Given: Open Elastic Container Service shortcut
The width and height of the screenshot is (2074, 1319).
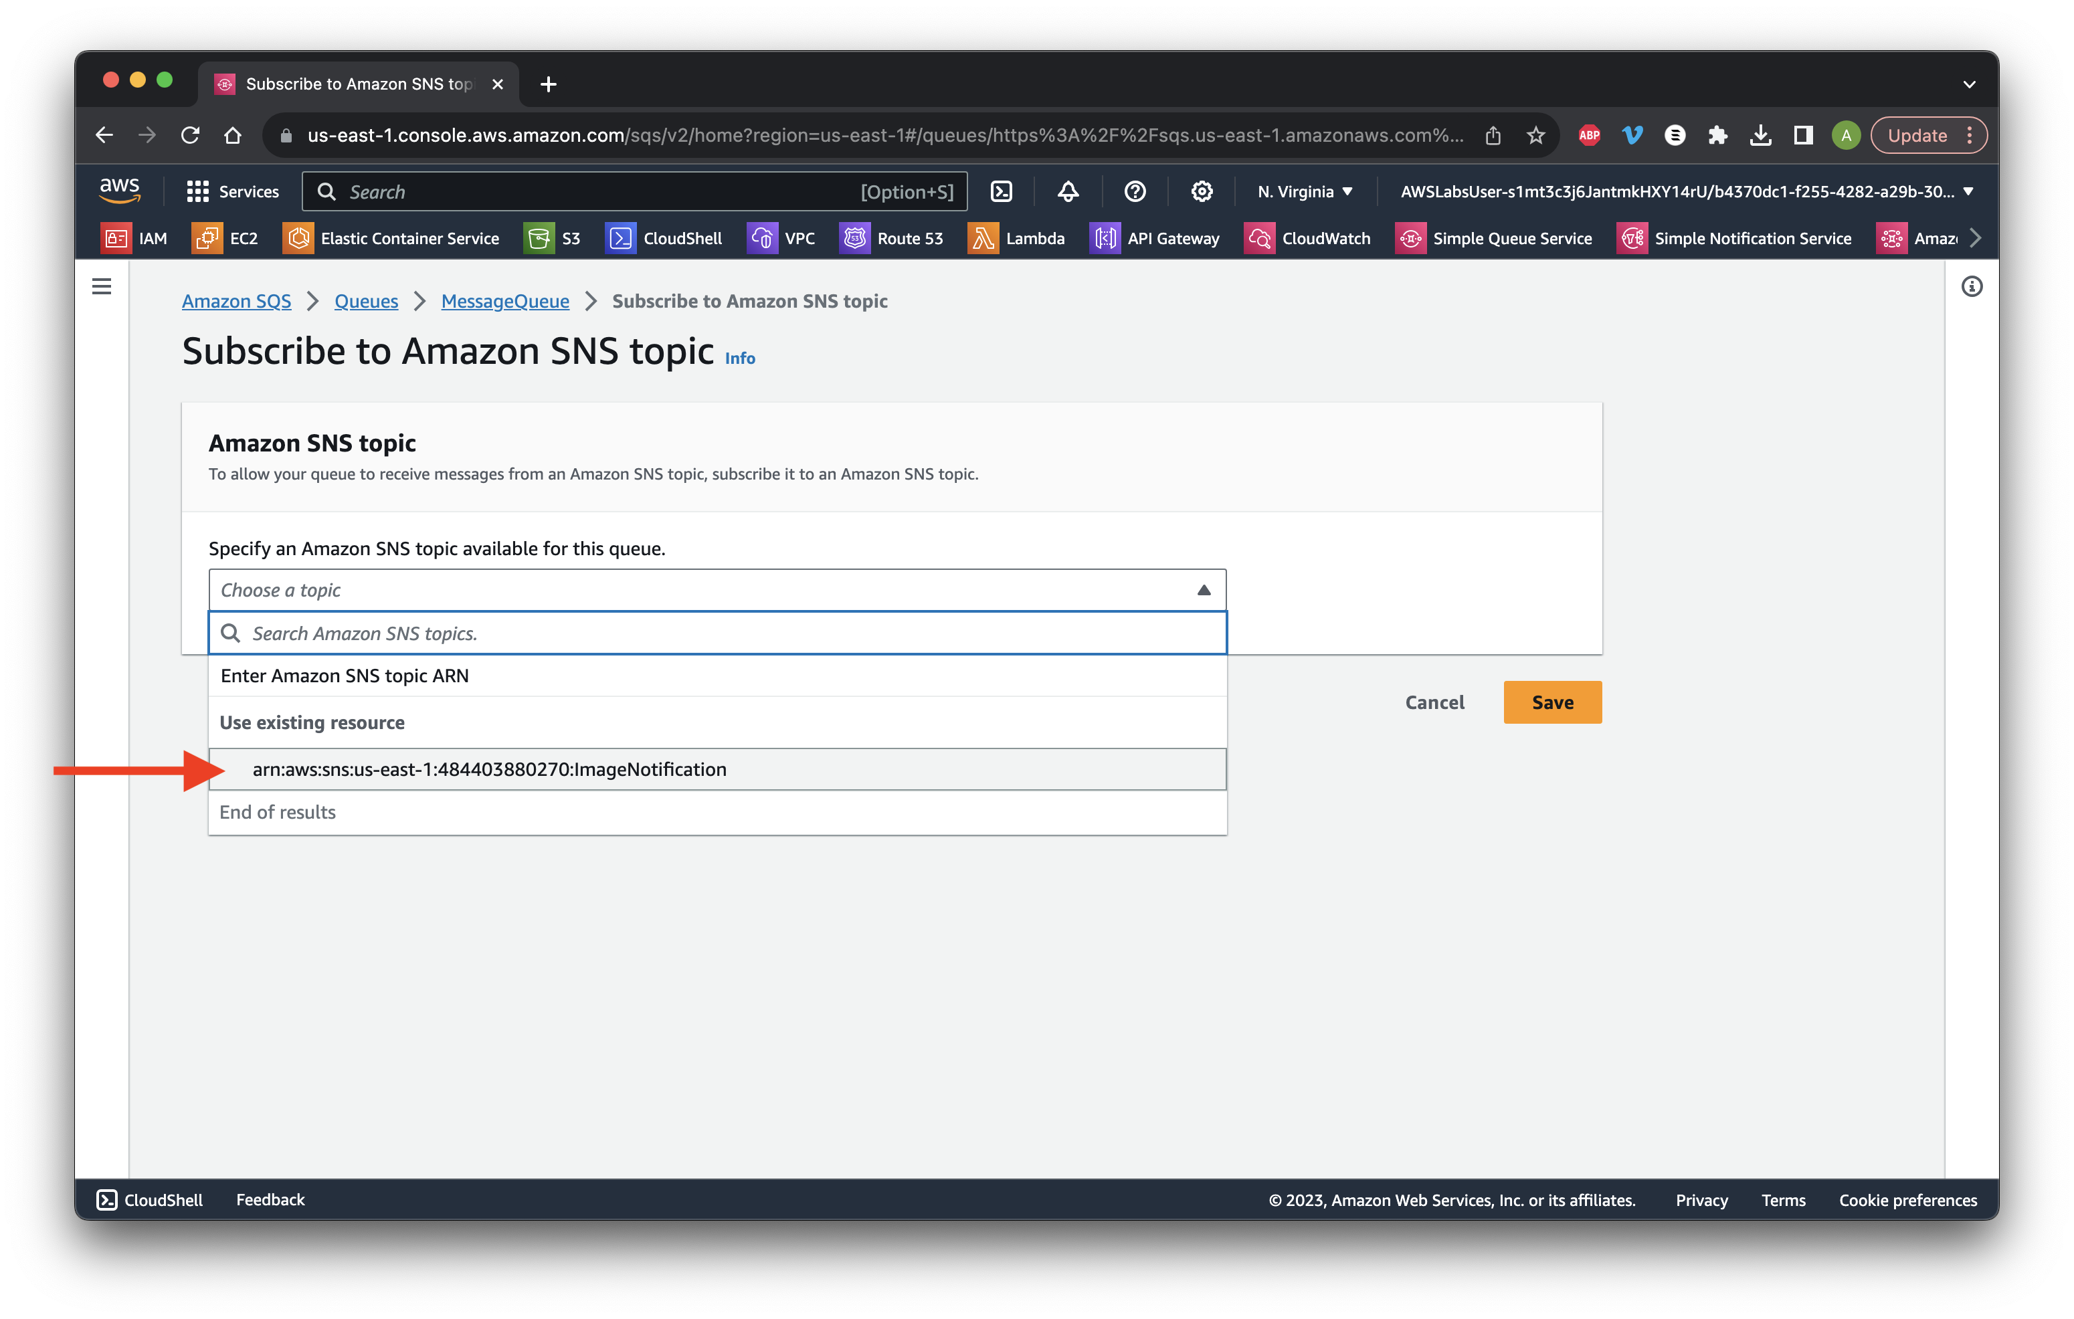Looking at the screenshot, I should (391, 239).
